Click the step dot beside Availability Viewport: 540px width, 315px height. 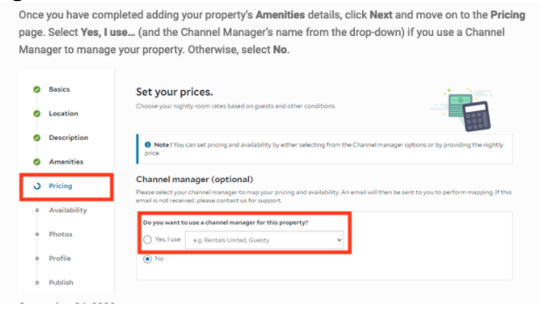click(37, 210)
